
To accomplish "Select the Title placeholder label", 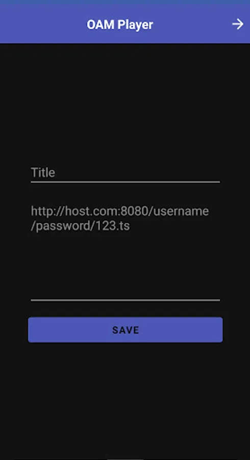I will 43,173.
